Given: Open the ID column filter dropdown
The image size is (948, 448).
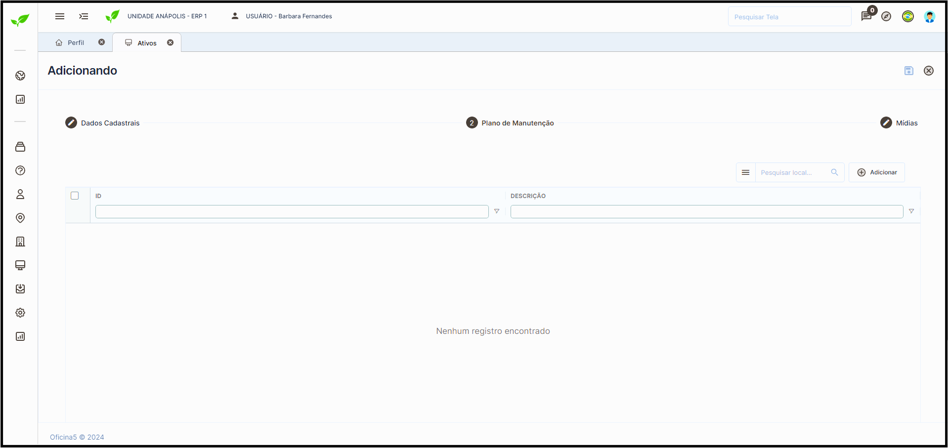Looking at the screenshot, I should pos(497,211).
